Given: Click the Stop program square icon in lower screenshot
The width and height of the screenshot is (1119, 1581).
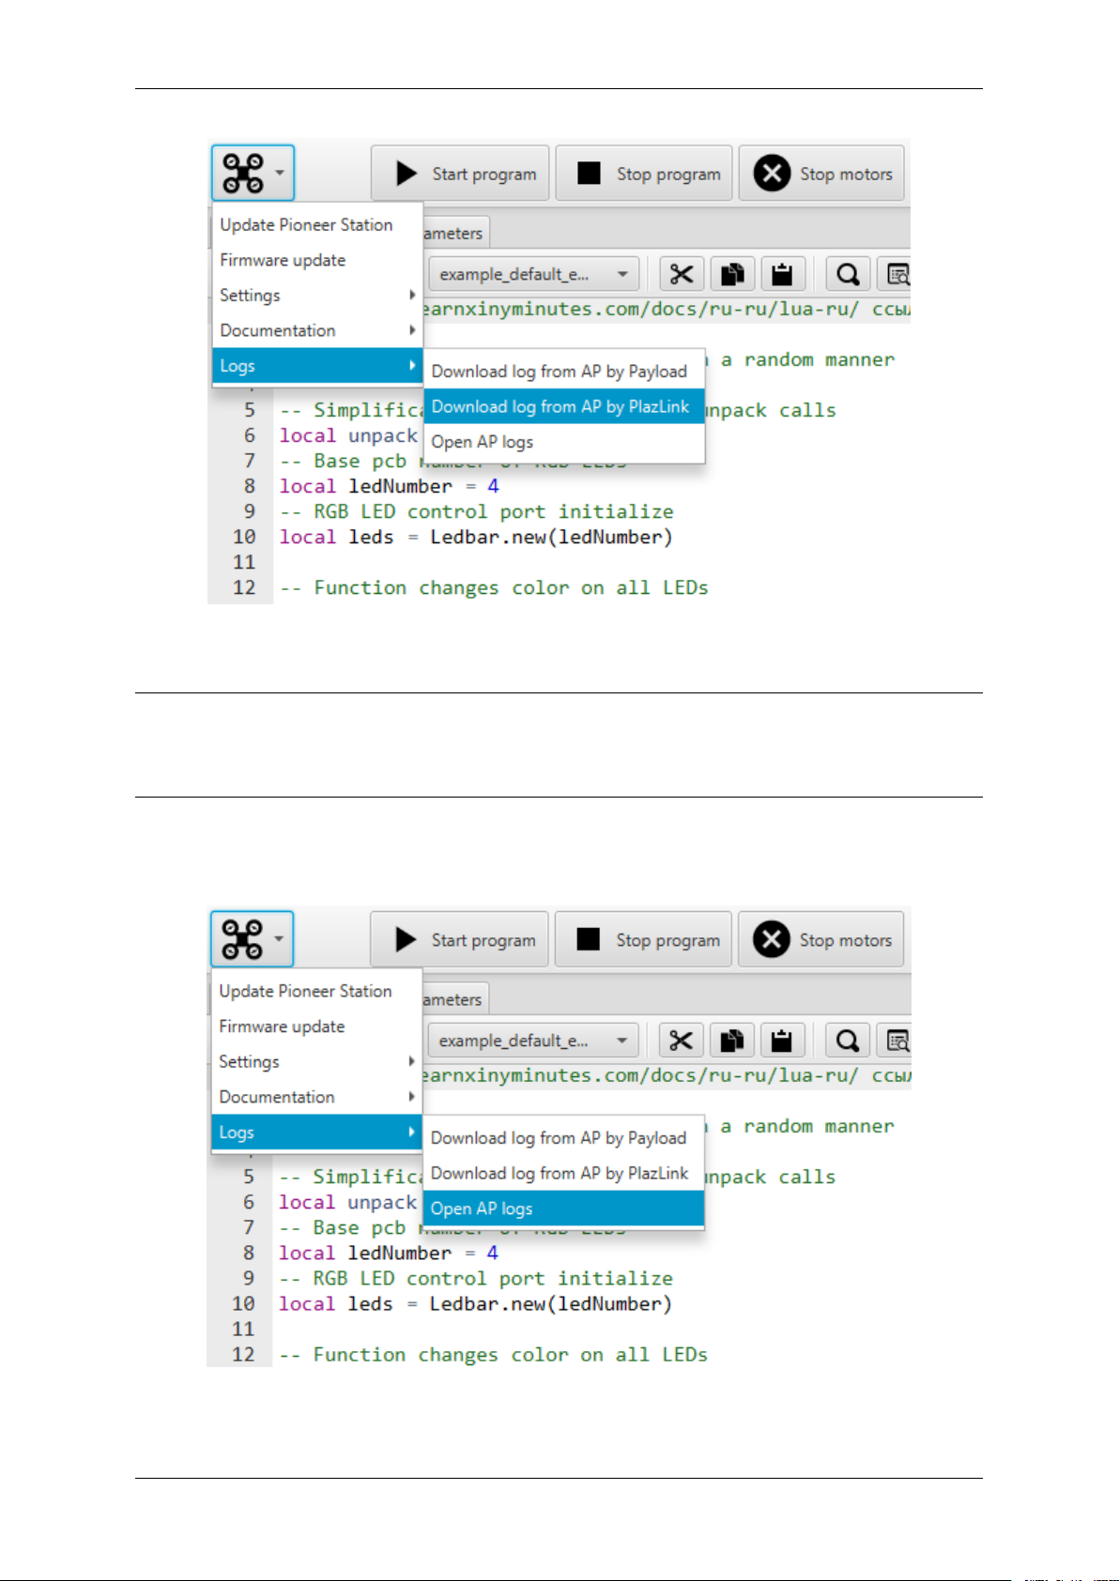Looking at the screenshot, I should click(x=588, y=939).
